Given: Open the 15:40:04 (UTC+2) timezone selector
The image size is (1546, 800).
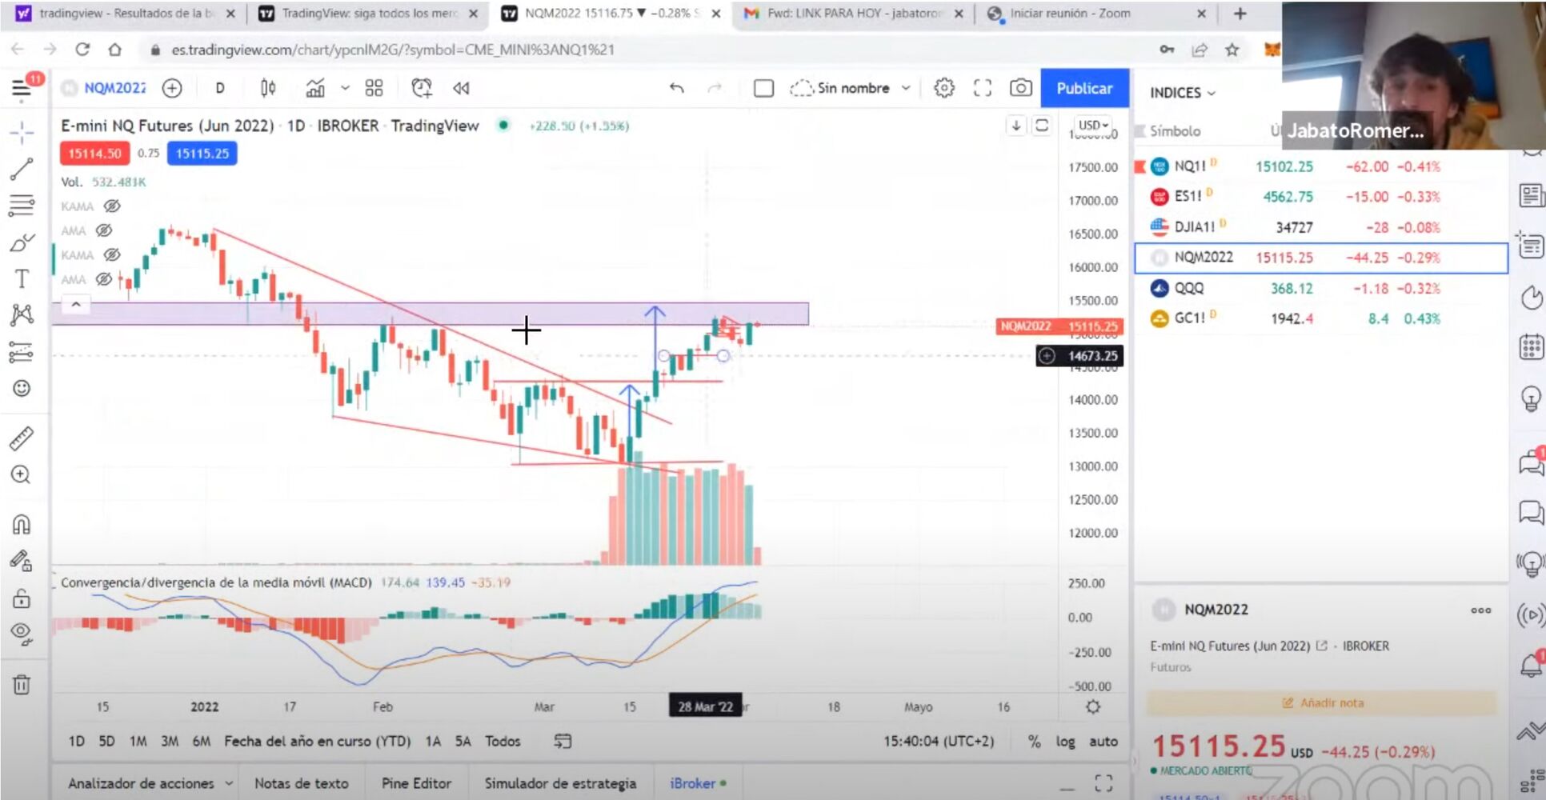Looking at the screenshot, I should [x=939, y=742].
